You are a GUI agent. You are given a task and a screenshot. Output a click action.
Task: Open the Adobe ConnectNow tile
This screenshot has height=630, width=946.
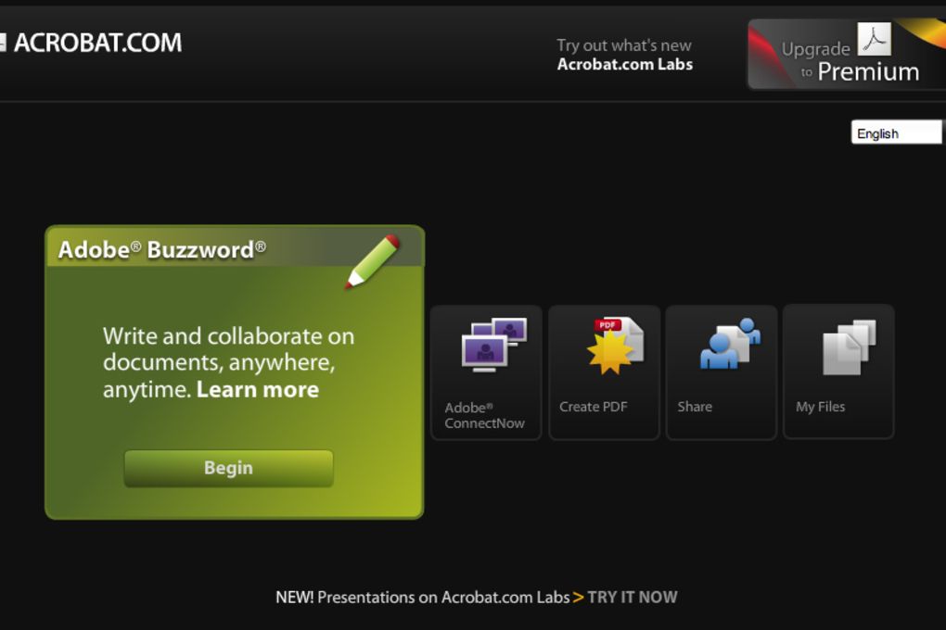(486, 372)
